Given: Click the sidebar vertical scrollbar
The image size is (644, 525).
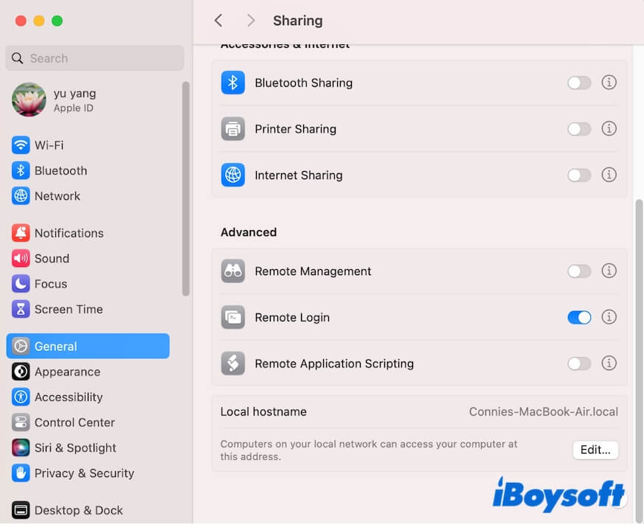Looking at the screenshot, I should point(186,188).
